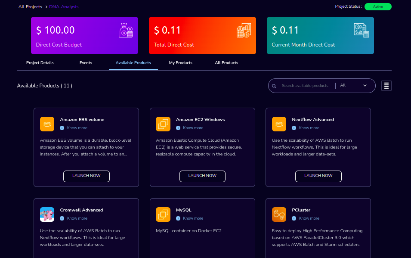Open Know more for Nextflow Advanced

click(309, 128)
